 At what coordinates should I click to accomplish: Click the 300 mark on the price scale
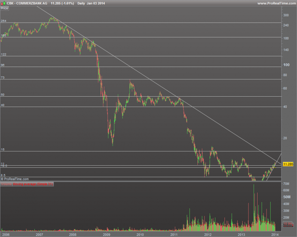[286, 15]
